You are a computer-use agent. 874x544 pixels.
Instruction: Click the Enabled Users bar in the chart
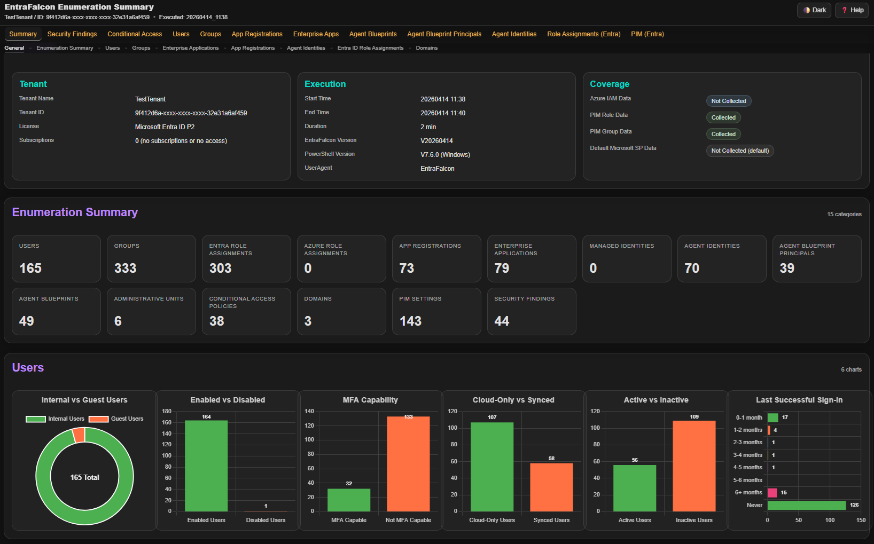pyautogui.click(x=206, y=466)
